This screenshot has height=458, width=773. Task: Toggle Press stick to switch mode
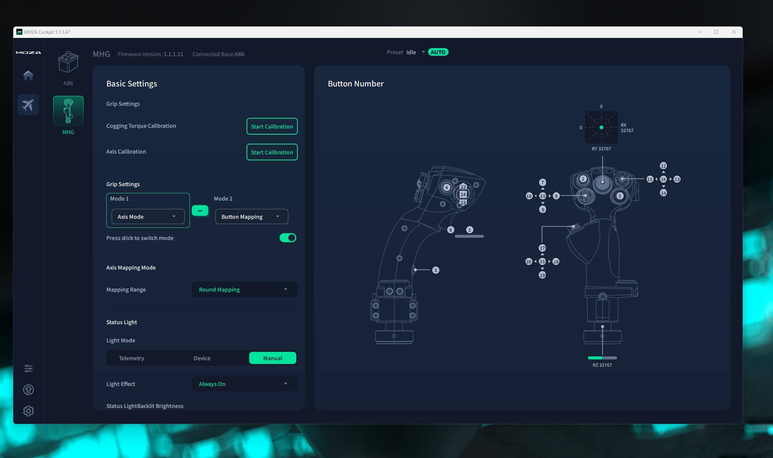[x=288, y=238]
